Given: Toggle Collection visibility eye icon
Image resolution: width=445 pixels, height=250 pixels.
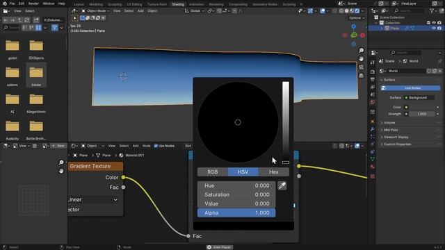Looking at the screenshot, I should point(434,23).
